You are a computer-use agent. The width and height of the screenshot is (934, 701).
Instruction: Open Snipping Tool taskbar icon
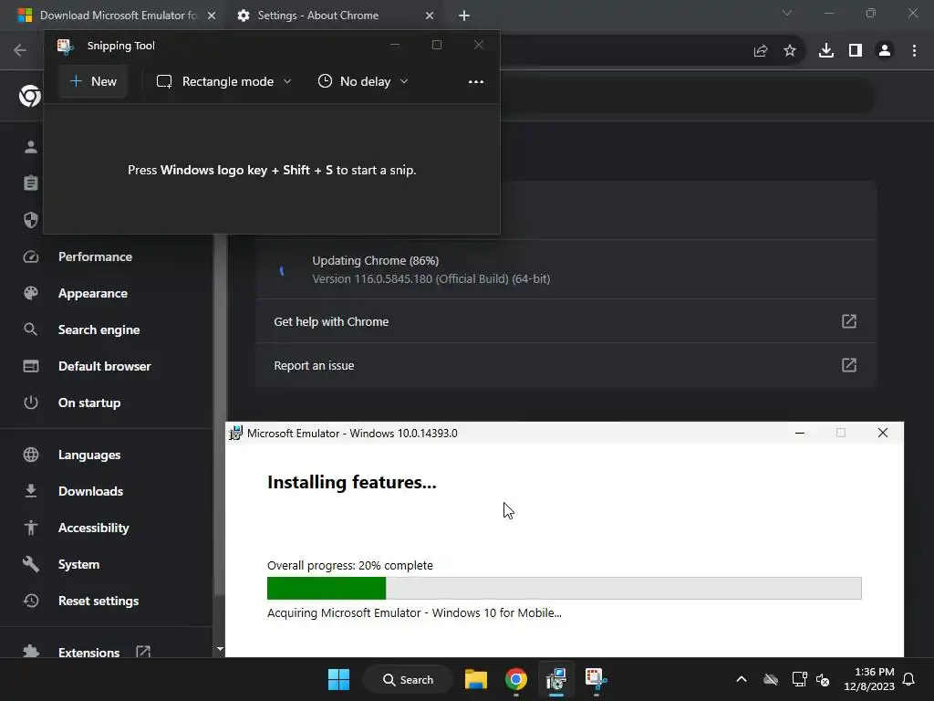[x=597, y=679]
